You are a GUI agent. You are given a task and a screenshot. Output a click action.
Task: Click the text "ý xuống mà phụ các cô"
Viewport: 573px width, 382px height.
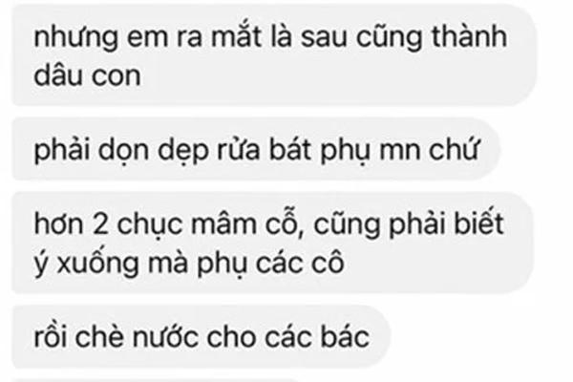pos(189,263)
